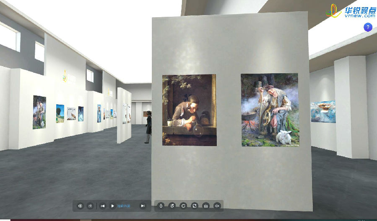Screen dimensions: 377x221
Task: Click the floor map layout icon
Action: tap(206, 206)
